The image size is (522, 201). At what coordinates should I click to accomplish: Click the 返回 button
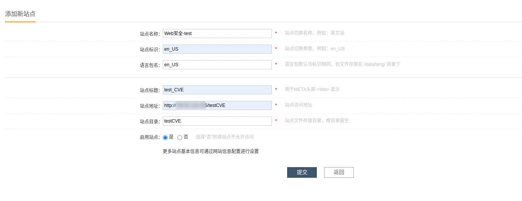339,172
